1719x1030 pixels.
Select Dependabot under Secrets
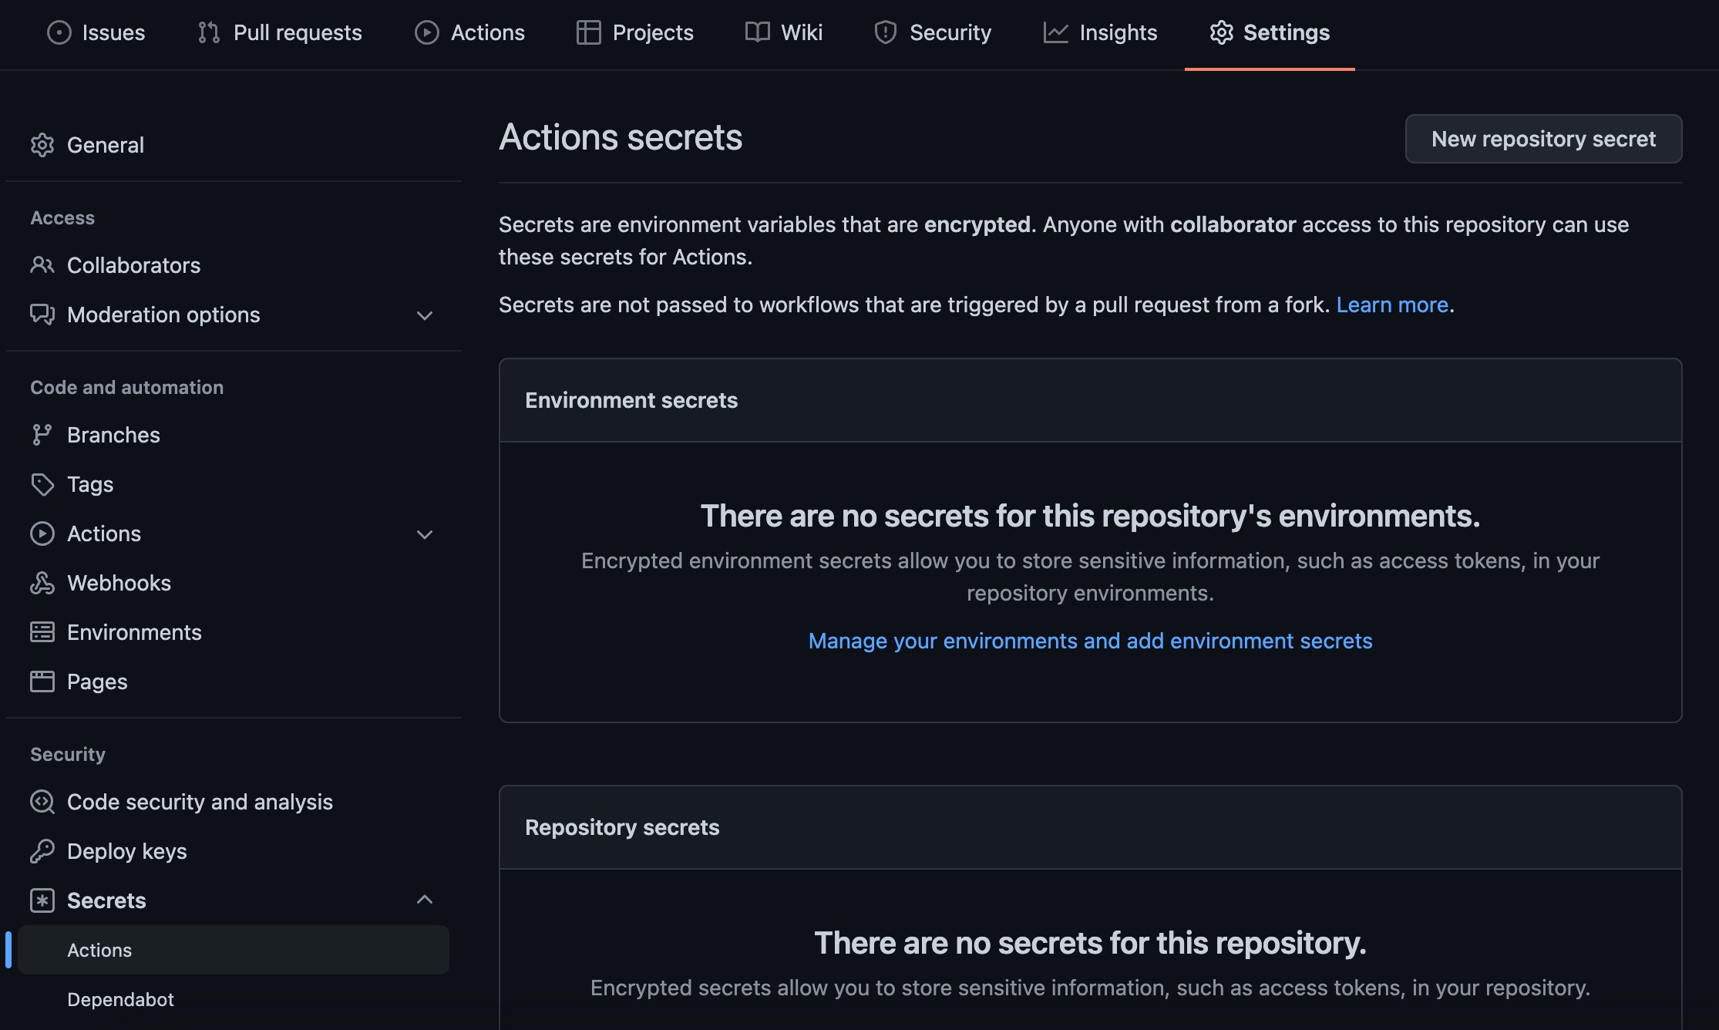[120, 999]
